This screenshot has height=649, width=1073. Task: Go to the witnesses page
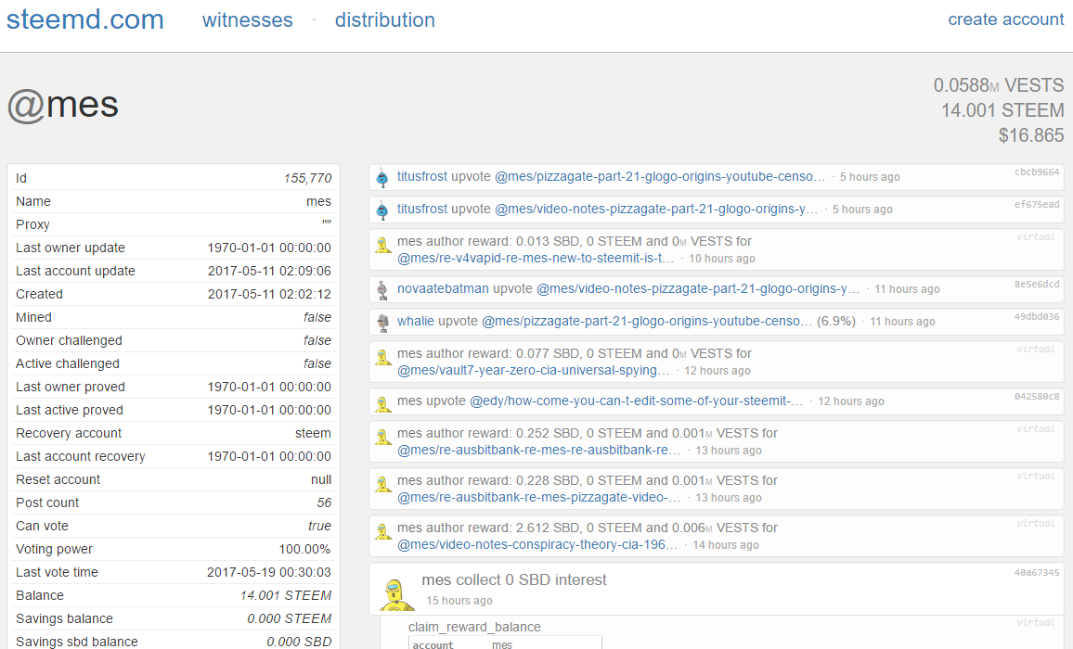[x=247, y=19]
